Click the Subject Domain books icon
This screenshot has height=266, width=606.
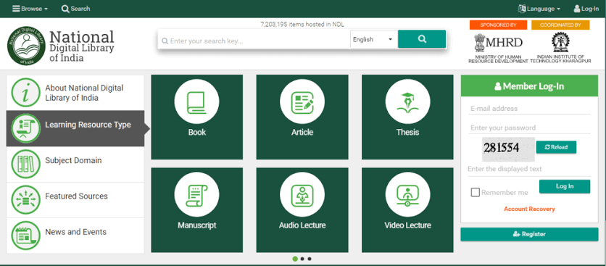point(26,164)
